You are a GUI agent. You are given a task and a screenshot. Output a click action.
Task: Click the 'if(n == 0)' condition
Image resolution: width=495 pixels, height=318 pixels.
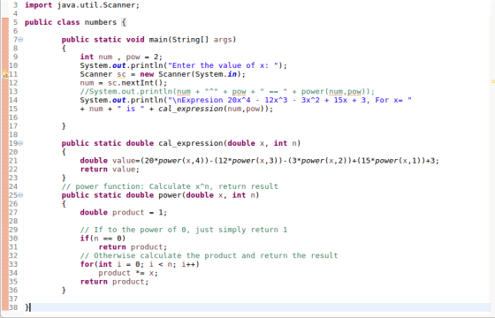103,238
